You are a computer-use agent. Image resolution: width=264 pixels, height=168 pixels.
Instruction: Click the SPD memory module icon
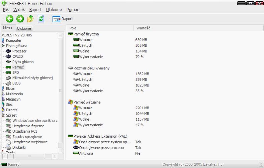pyautogui.click(x=8, y=72)
